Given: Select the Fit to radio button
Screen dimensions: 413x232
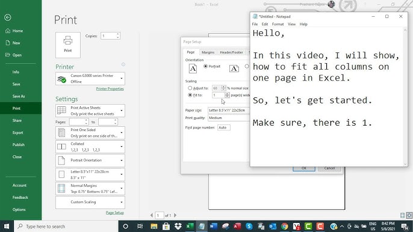Looking at the screenshot, I should [190, 95].
